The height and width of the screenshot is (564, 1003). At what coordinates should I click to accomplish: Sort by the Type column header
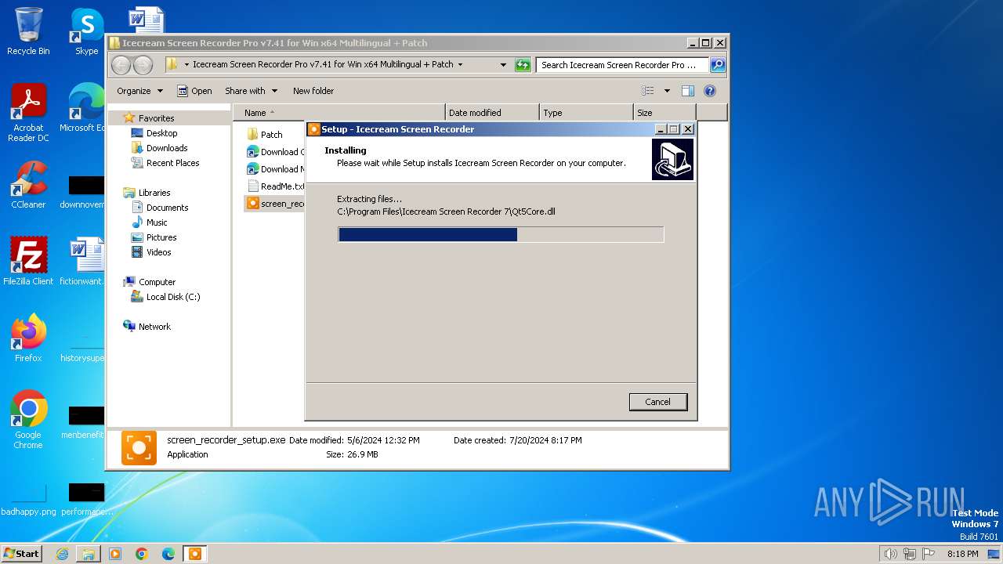586,113
